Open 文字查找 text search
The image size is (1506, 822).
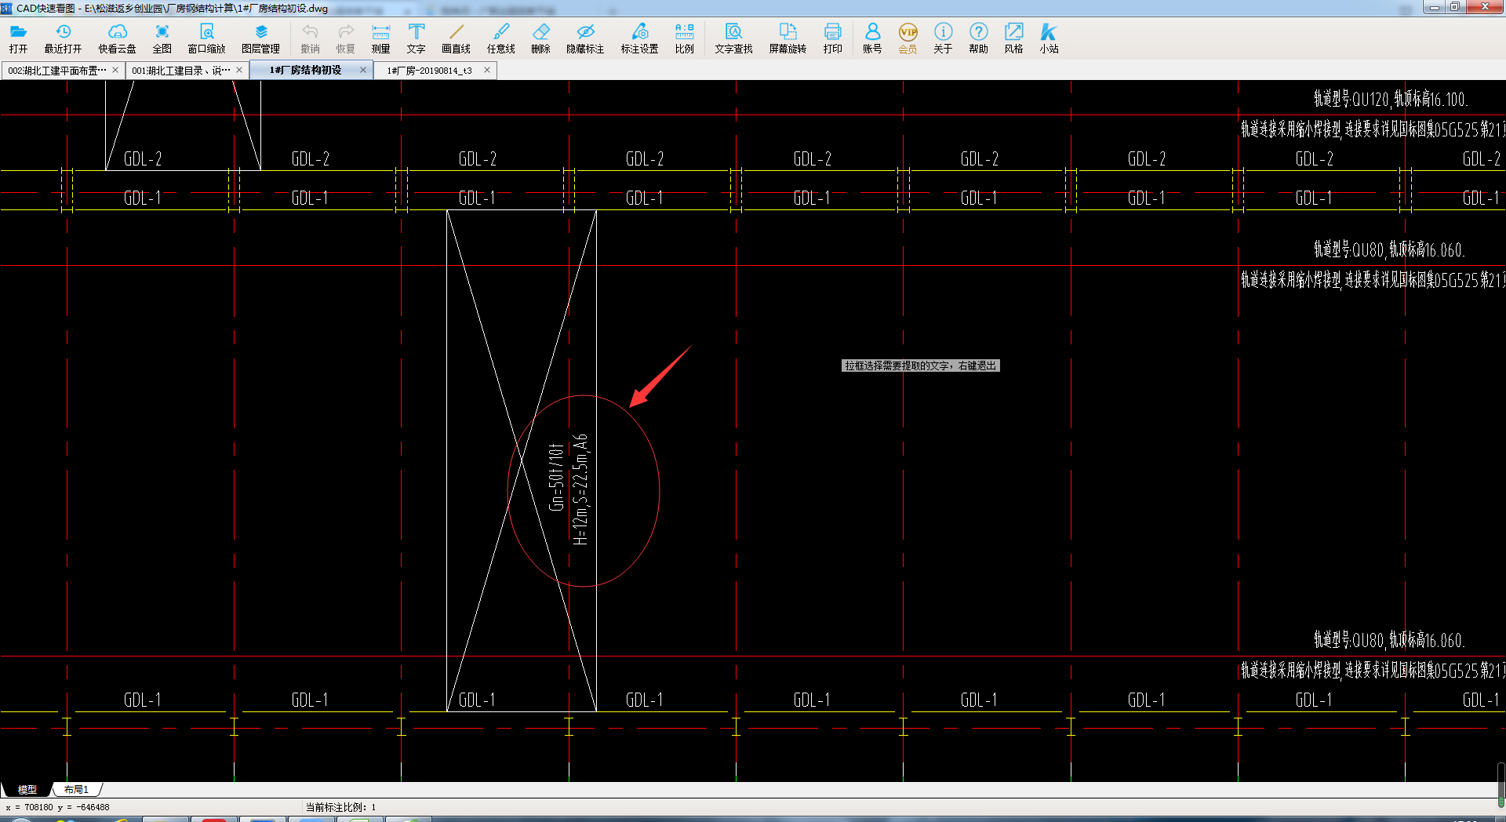coord(733,38)
